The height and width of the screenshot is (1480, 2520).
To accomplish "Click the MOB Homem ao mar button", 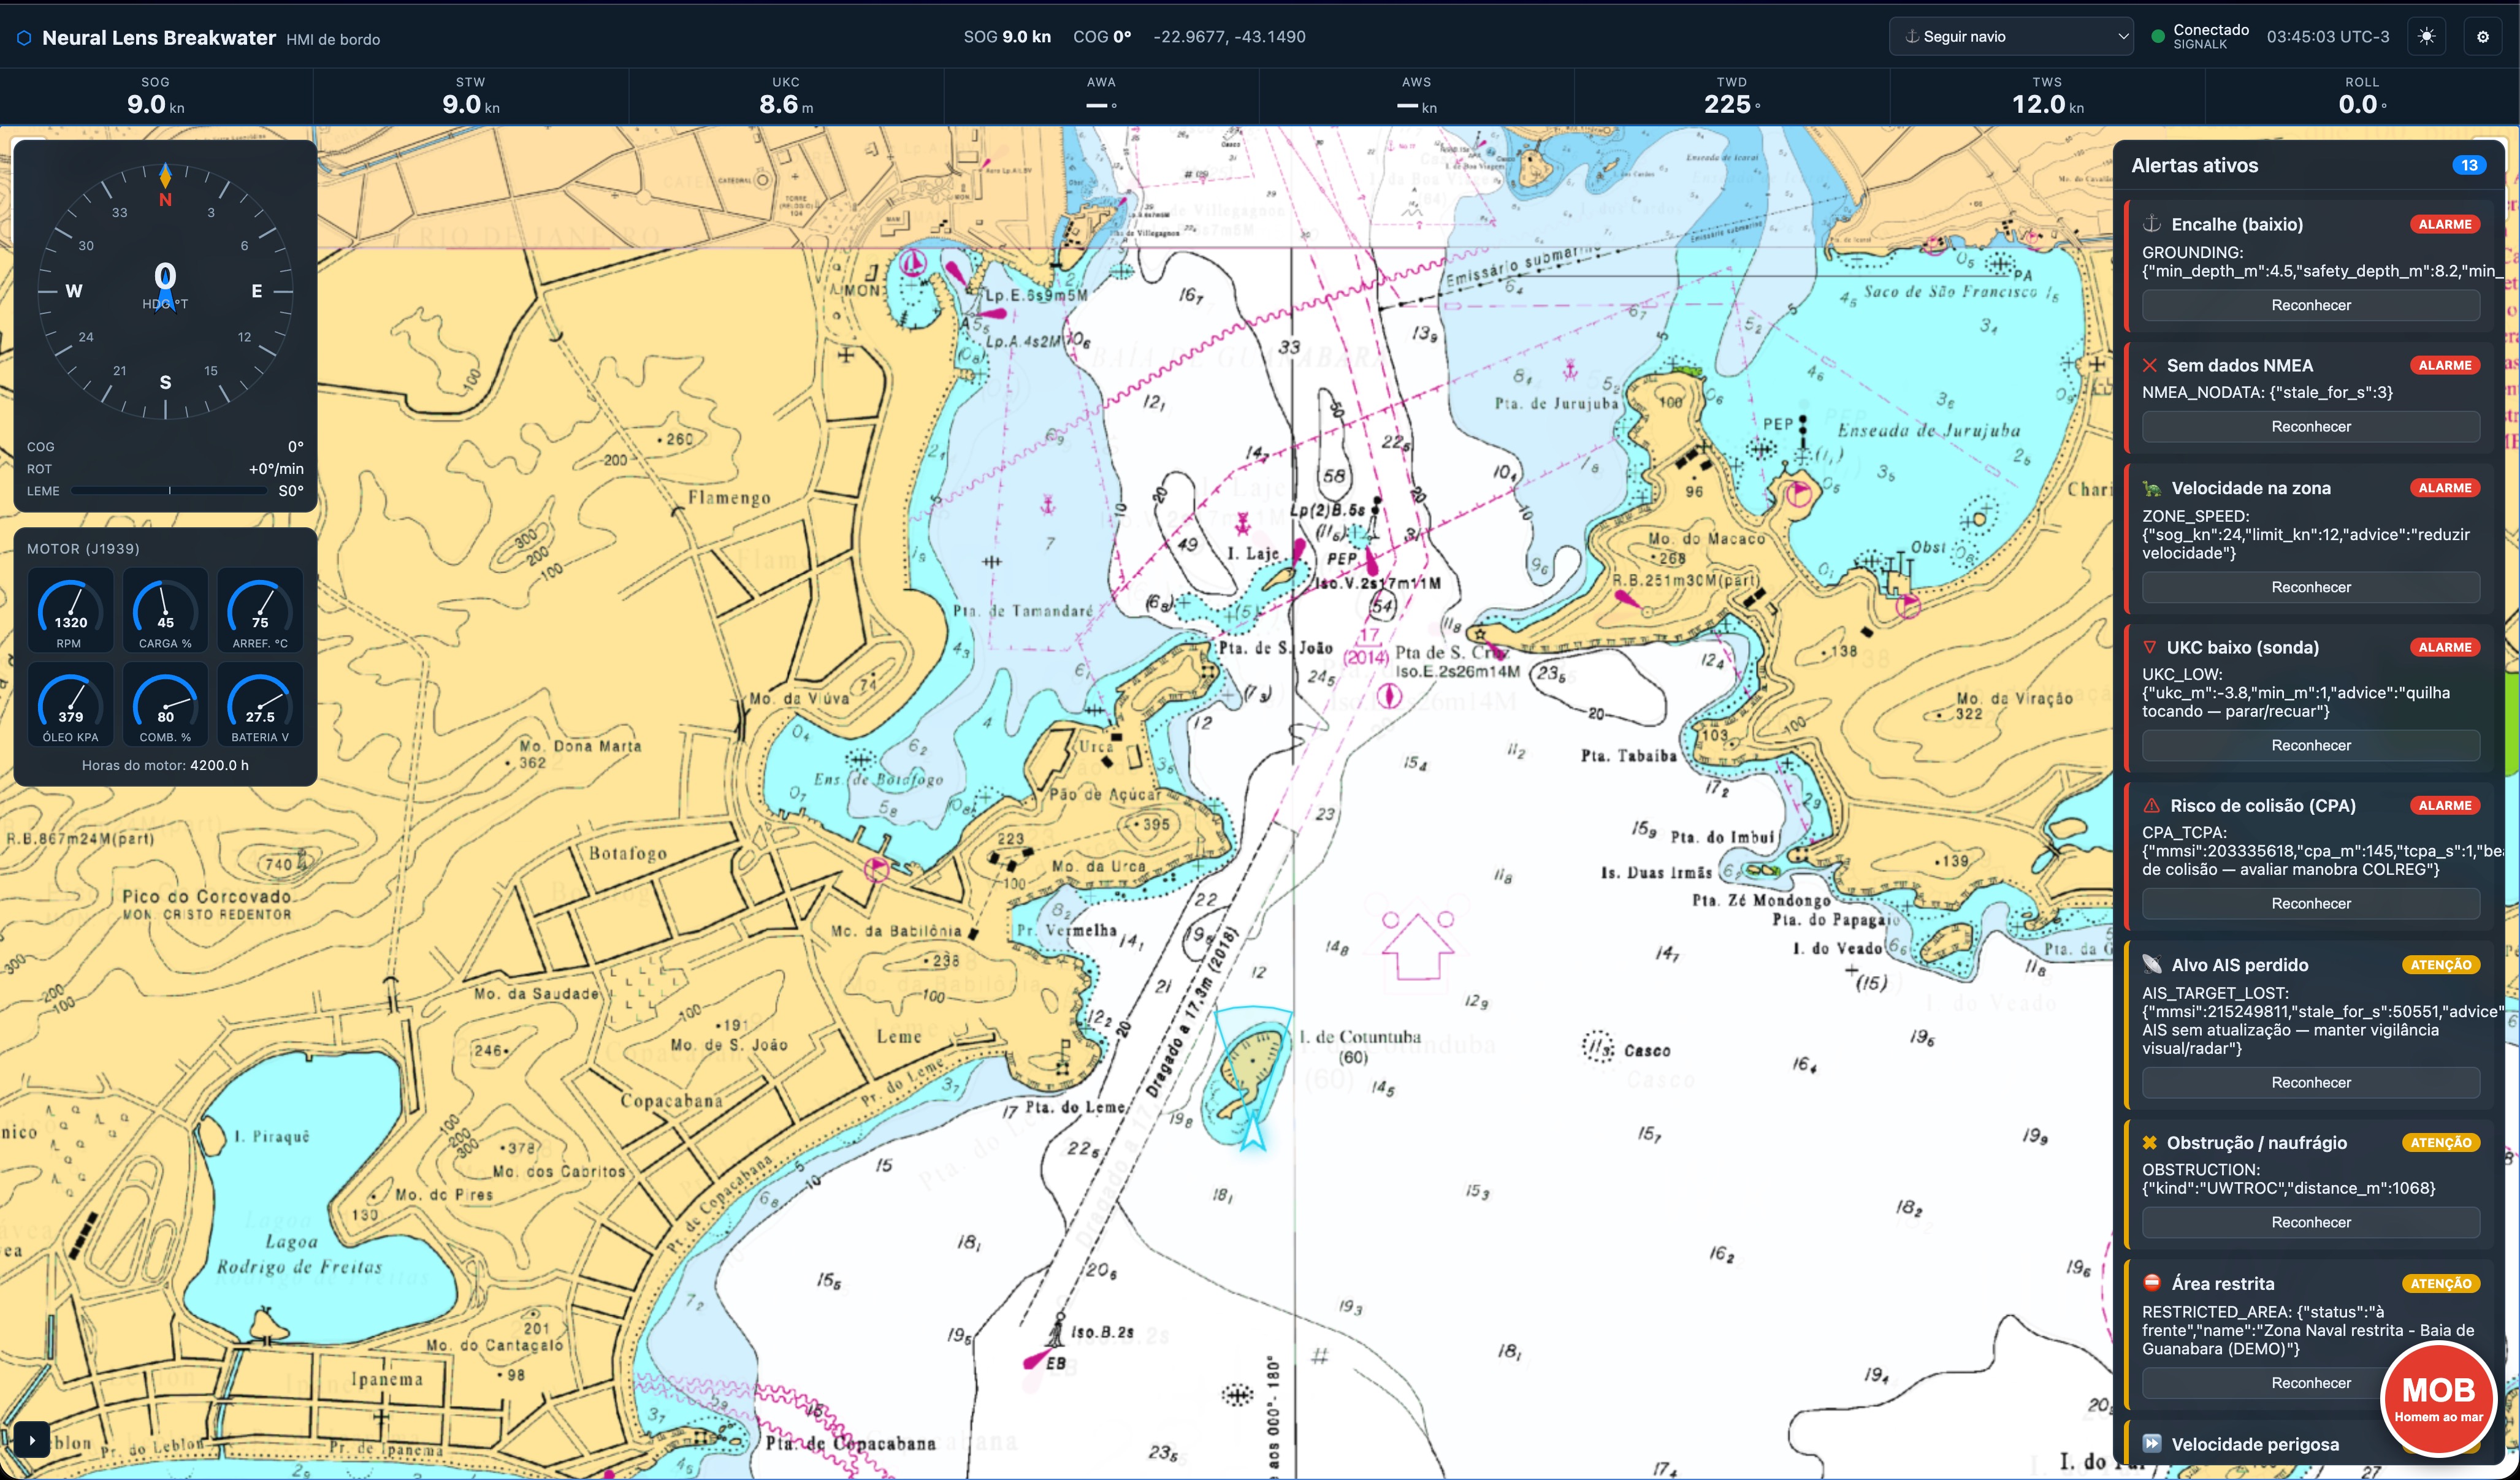I will pos(2438,1399).
